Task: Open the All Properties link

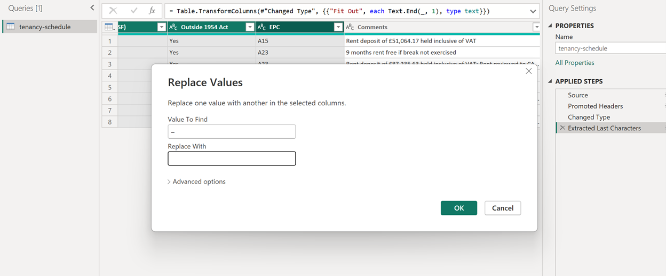Action: [x=574, y=63]
